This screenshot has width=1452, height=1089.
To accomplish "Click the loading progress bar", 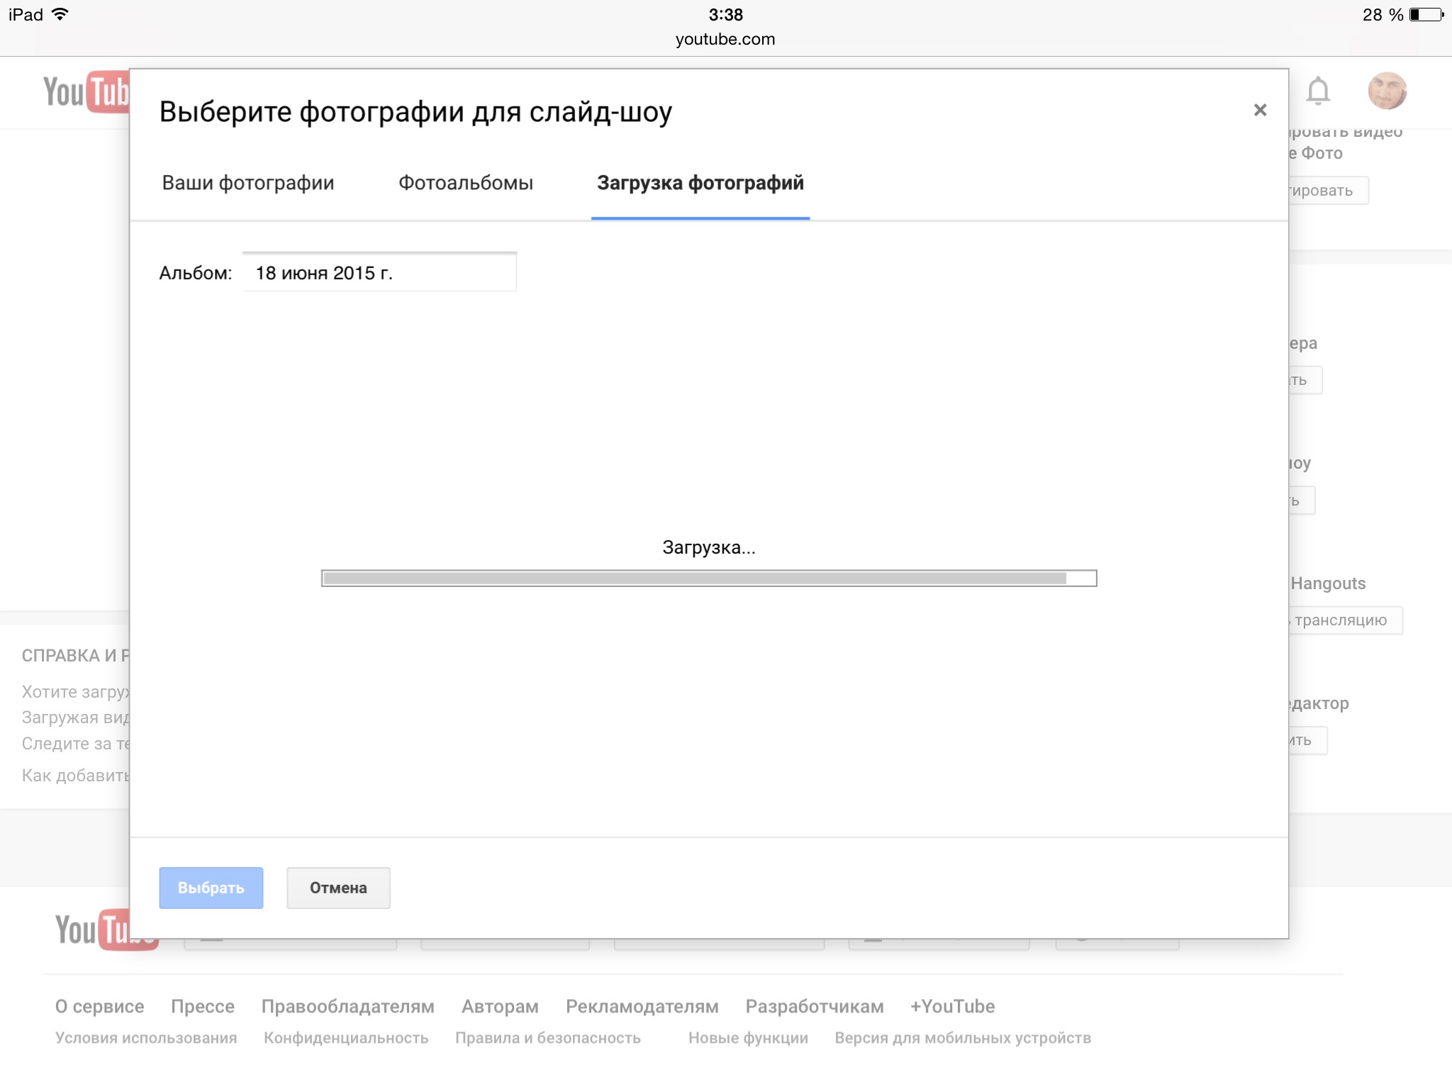I will click(x=708, y=579).
